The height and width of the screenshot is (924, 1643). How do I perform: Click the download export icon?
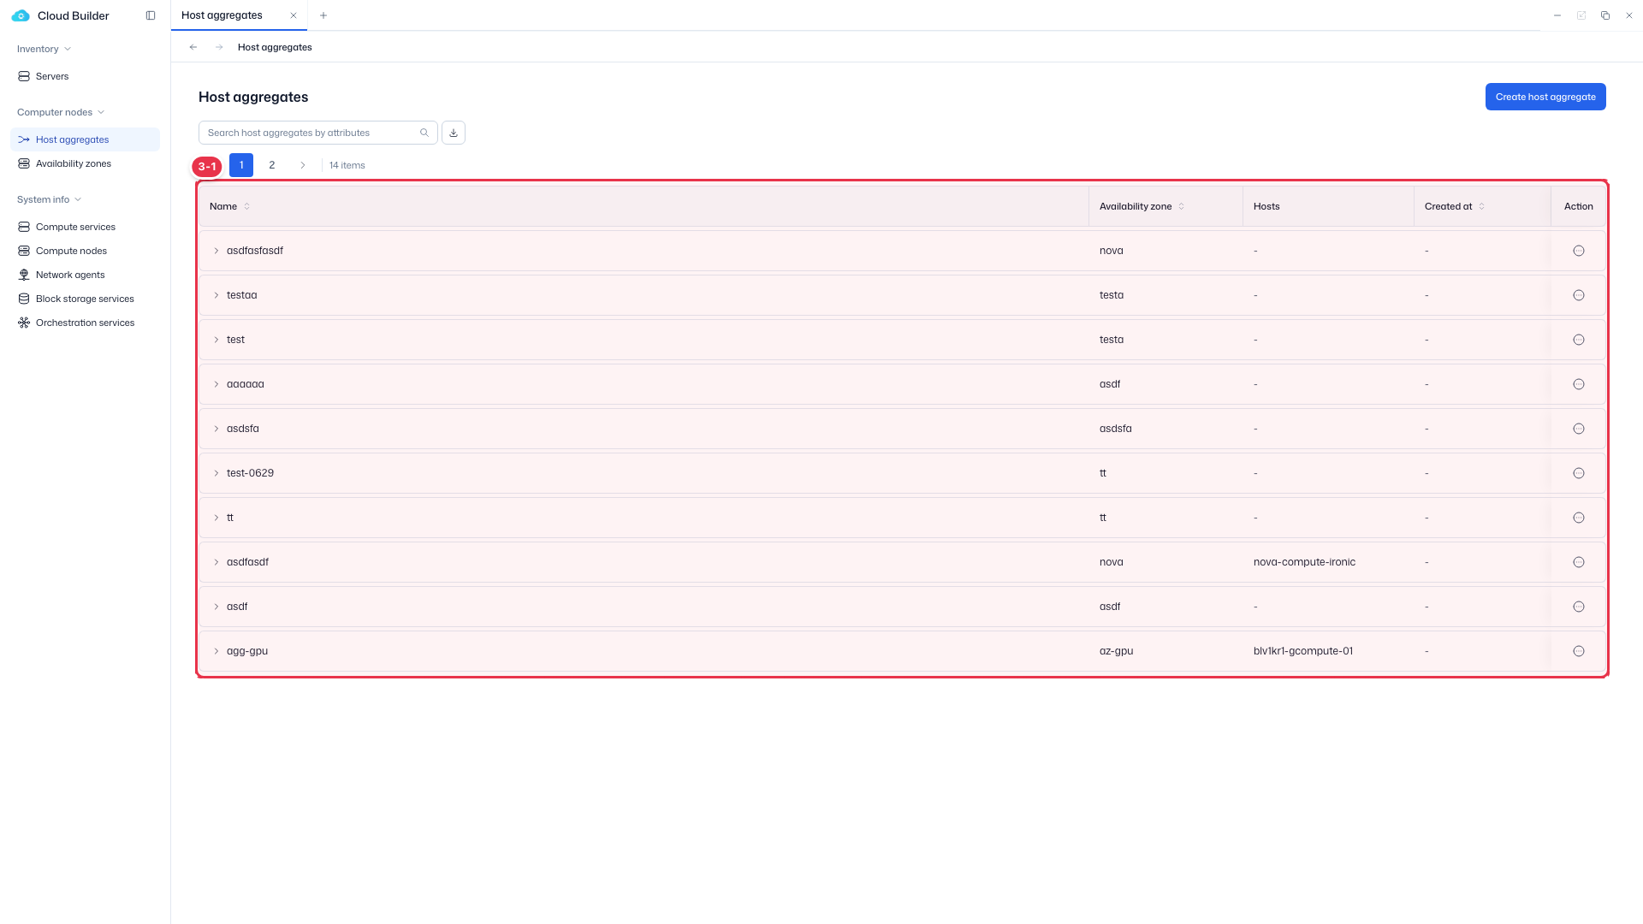pyautogui.click(x=454, y=133)
